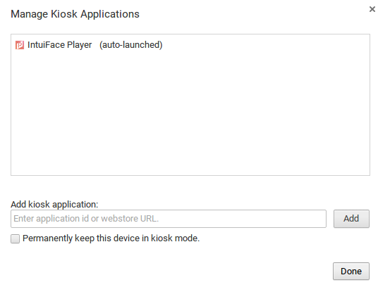Click the Add button
The image size is (378, 287).
tap(351, 219)
